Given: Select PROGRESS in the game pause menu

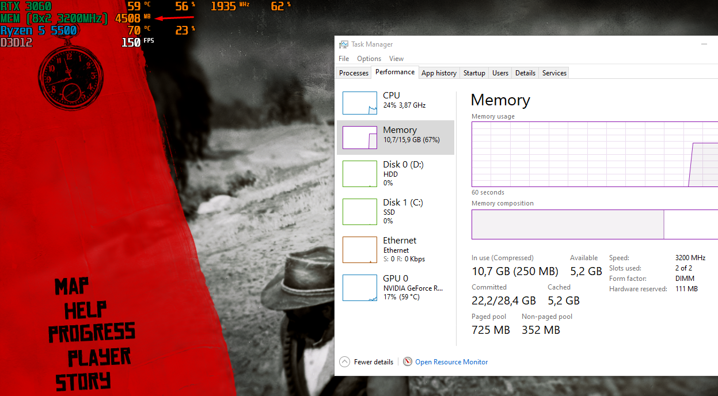Looking at the screenshot, I should (92, 333).
